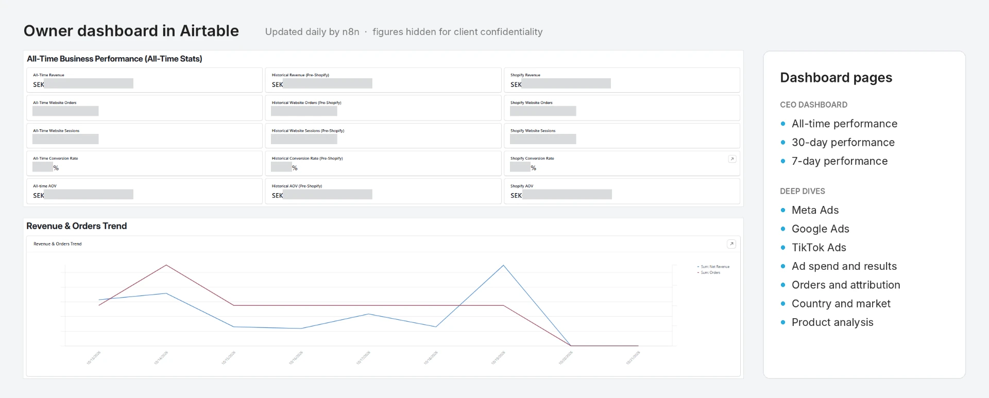Click the Sum: Orders legend entry
Image resolution: width=989 pixels, height=398 pixels.
pyautogui.click(x=709, y=272)
